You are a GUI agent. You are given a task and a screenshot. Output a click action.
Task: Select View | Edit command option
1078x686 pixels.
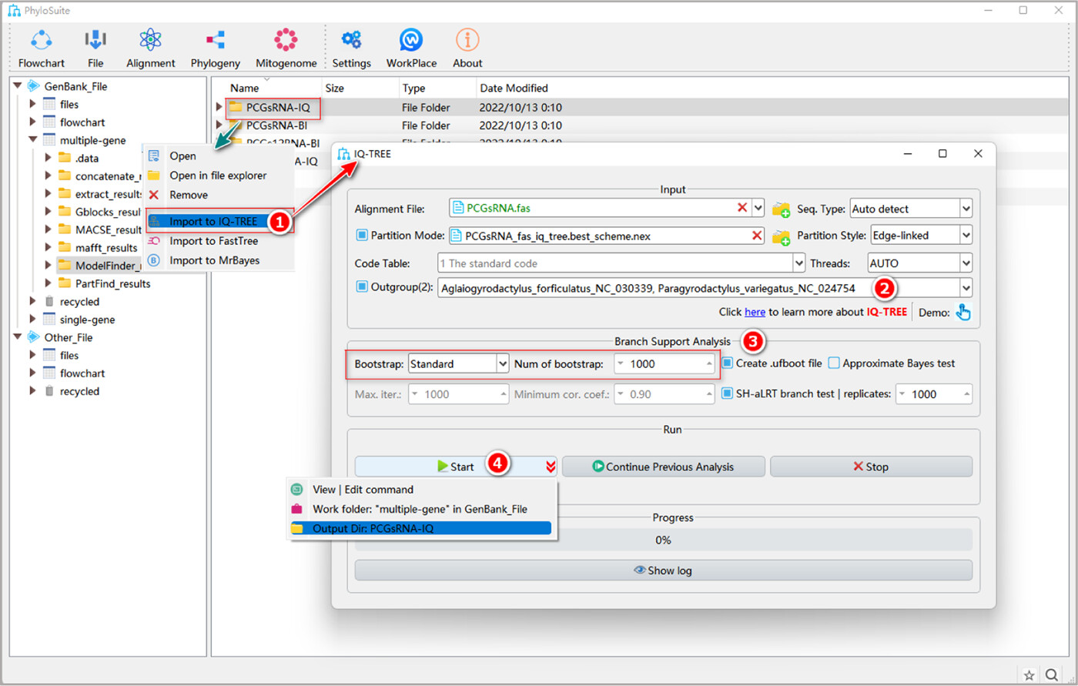click(x=420, y=489)
